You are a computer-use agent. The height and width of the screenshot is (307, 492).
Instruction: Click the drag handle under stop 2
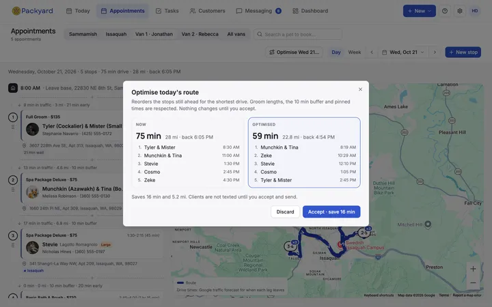[x=13, y=190]
